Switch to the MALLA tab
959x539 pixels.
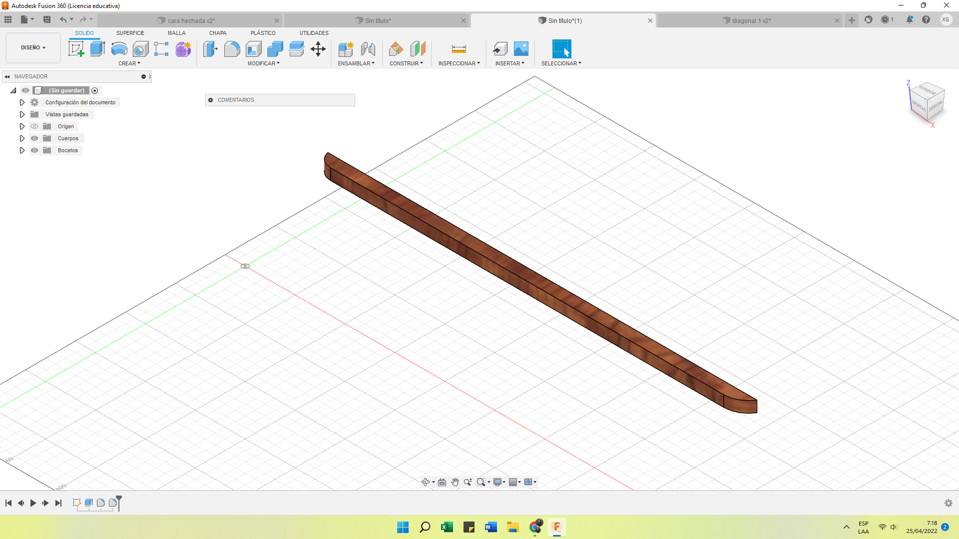click(177, 33)
